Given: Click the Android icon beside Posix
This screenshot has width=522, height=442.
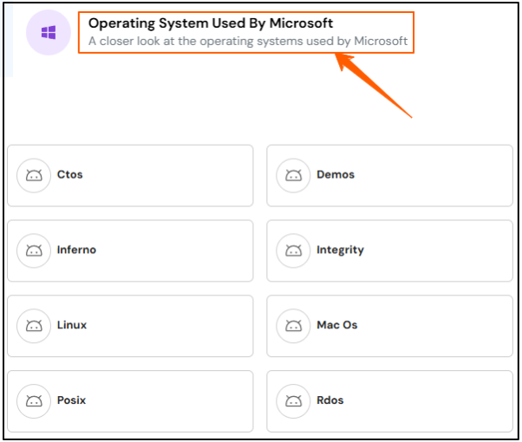Looking at the screenshot, I should [x=34, y=401].
